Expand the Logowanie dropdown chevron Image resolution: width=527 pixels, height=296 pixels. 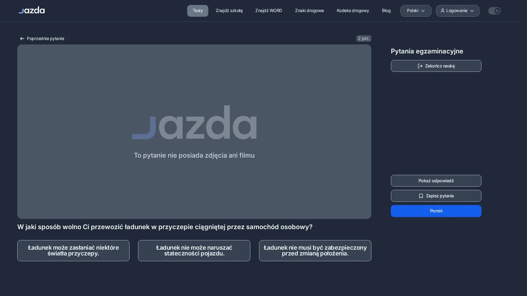(472, 11)
